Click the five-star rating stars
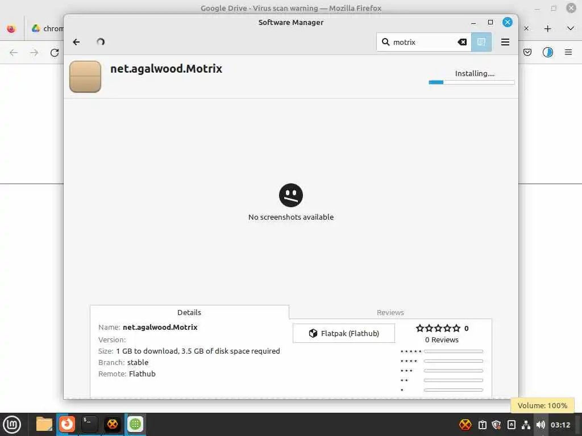The image size is (582, 436). 438,328
